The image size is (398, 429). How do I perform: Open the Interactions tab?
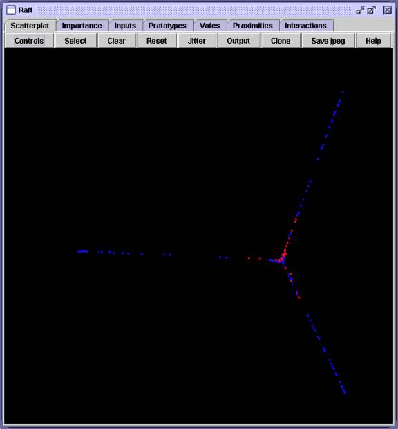(305, 26)
